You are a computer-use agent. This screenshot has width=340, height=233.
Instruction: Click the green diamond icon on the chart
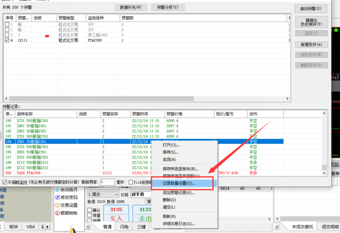click(x=336, y=30)
